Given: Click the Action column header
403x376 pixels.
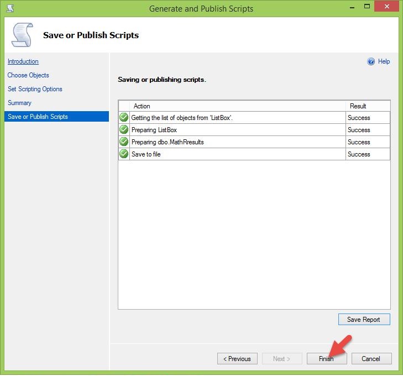Looking at the screenshot, I should tap(238, 106).
